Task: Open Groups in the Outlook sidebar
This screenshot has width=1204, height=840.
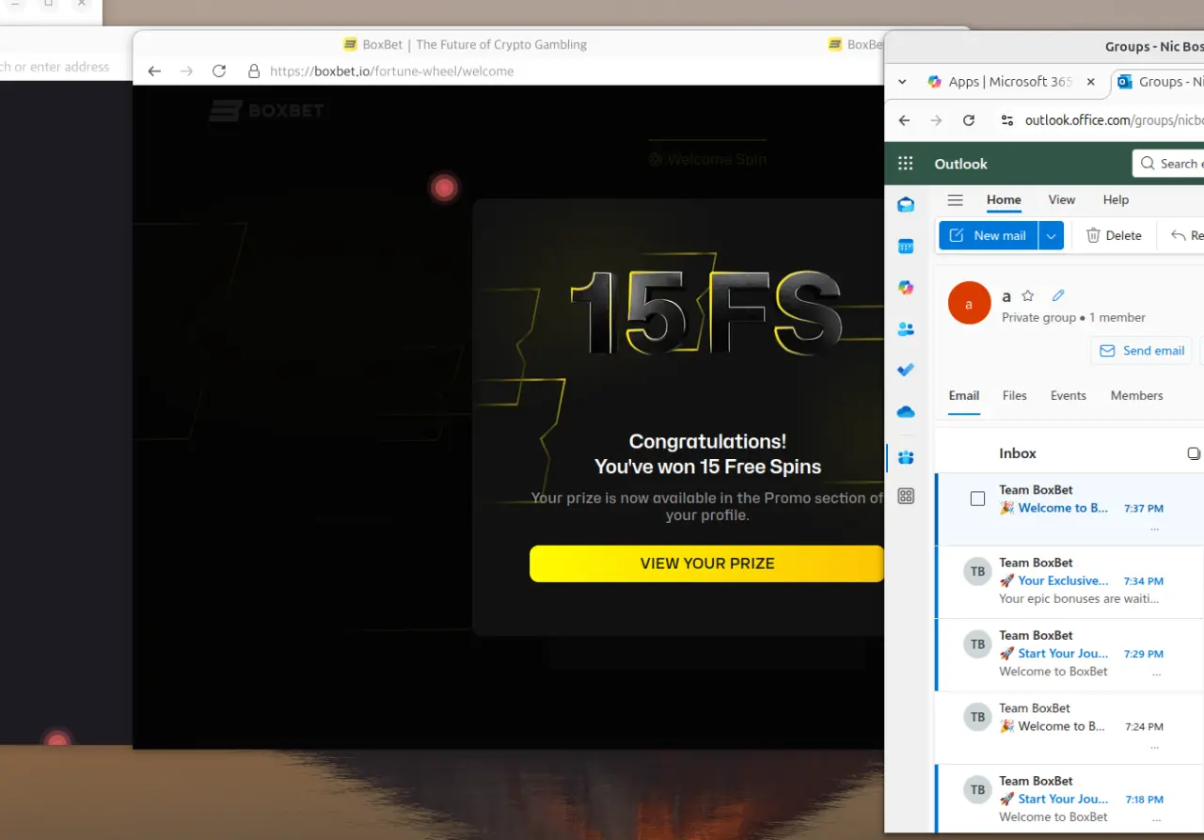Action: [x=906, y=457]
